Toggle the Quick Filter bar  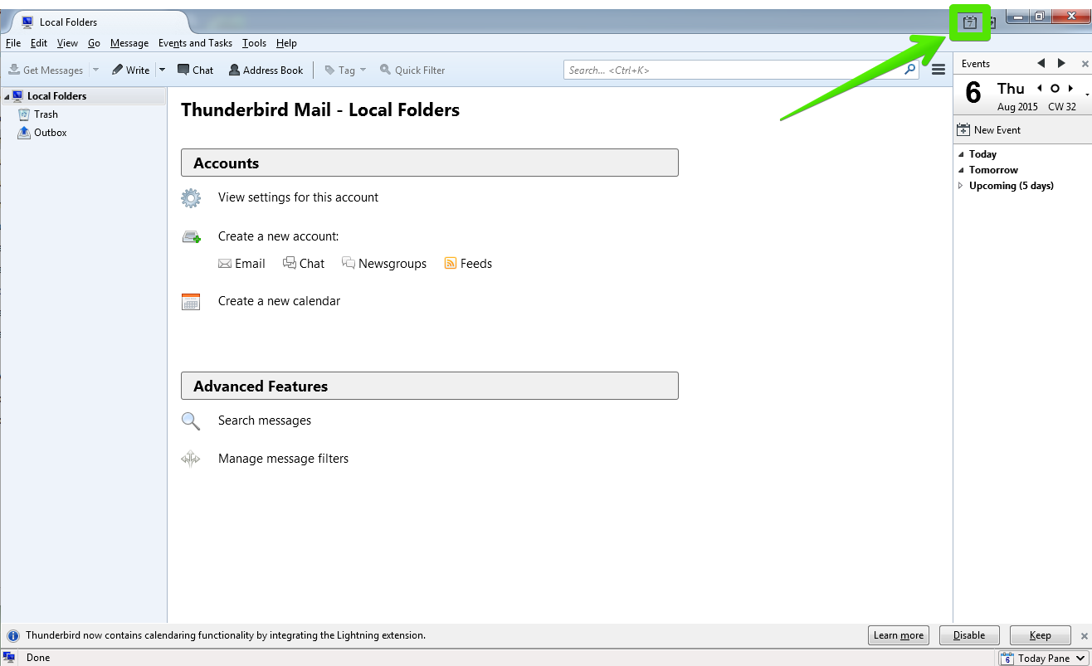412,70
